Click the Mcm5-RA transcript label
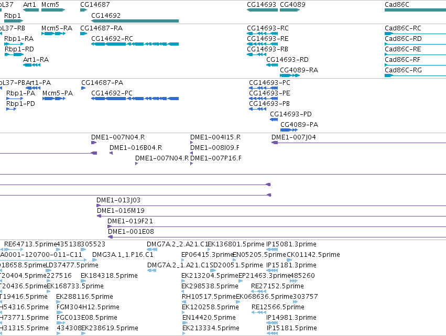 57,28
